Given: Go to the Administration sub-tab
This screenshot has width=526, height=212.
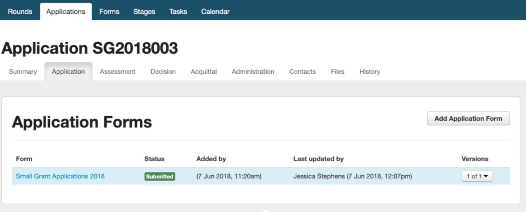Looking at the screenshot, I should point(253,72).
